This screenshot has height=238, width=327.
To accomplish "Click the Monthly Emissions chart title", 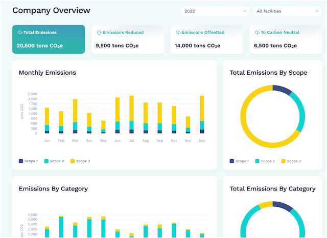I will click(x=48, y=73).
